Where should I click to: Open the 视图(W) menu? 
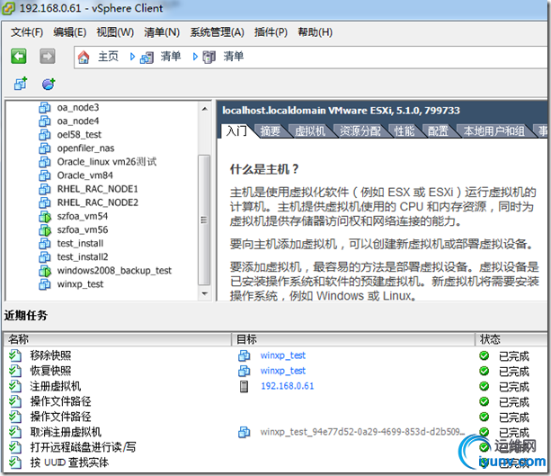point(115,32)
